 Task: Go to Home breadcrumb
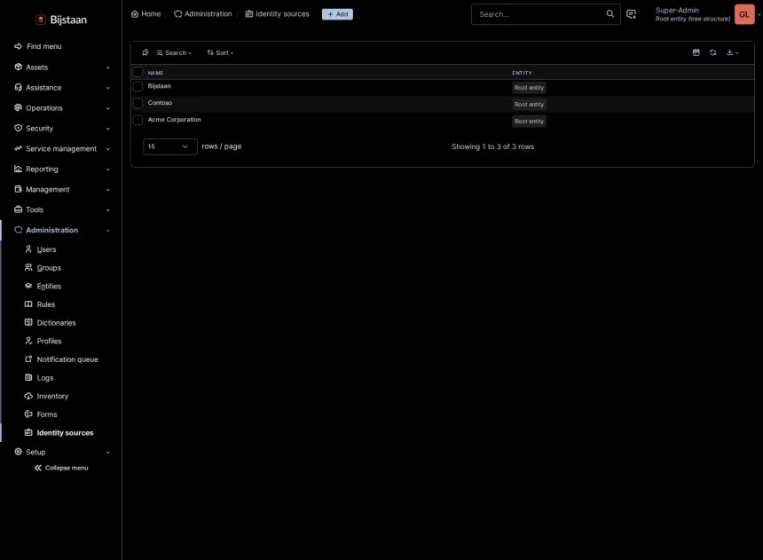coord(146,14)
